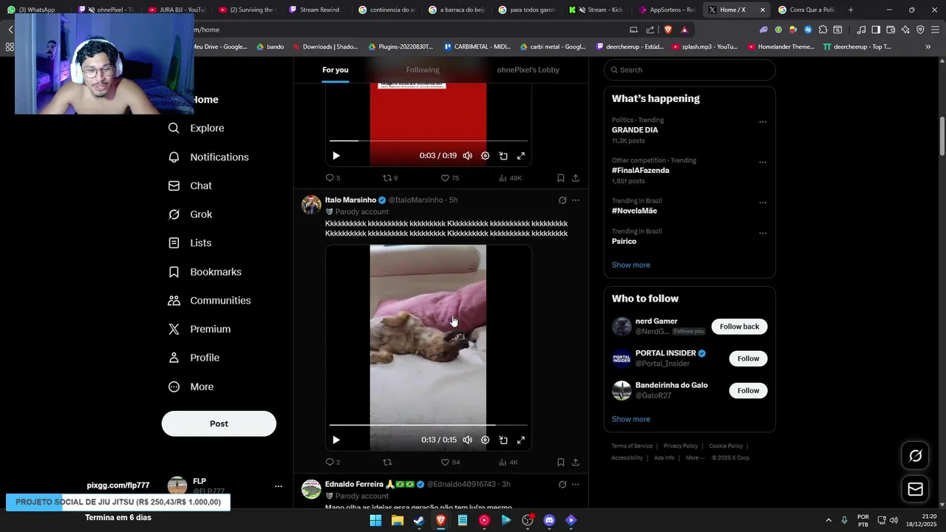Image resolution: width=946 pixels, height=532 pixels.
Task: Repost Italo Marsinho's post
Action: [387, 463]
